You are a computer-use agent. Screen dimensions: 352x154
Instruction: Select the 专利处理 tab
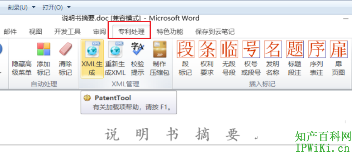[131, 32]
